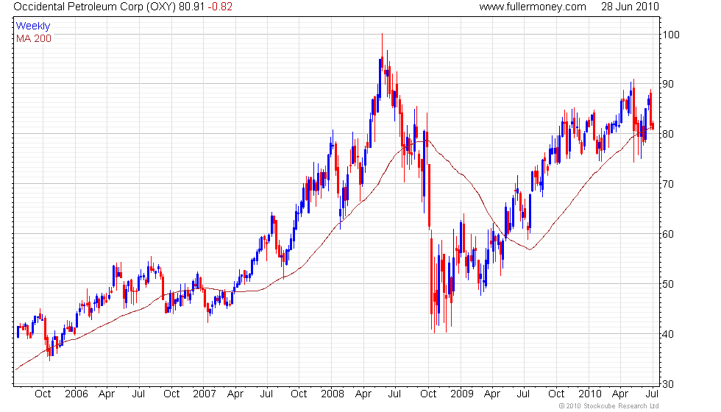Image resolution: width=721 pixels, height=412 pixels.
Task: Click the MA 200 line trough in mid 2009
Action: 530,249
